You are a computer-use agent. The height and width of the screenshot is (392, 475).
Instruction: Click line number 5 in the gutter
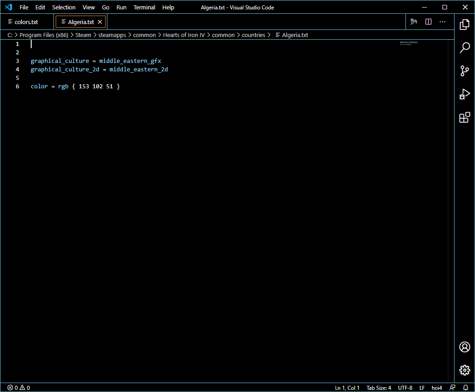click(17, 78)
